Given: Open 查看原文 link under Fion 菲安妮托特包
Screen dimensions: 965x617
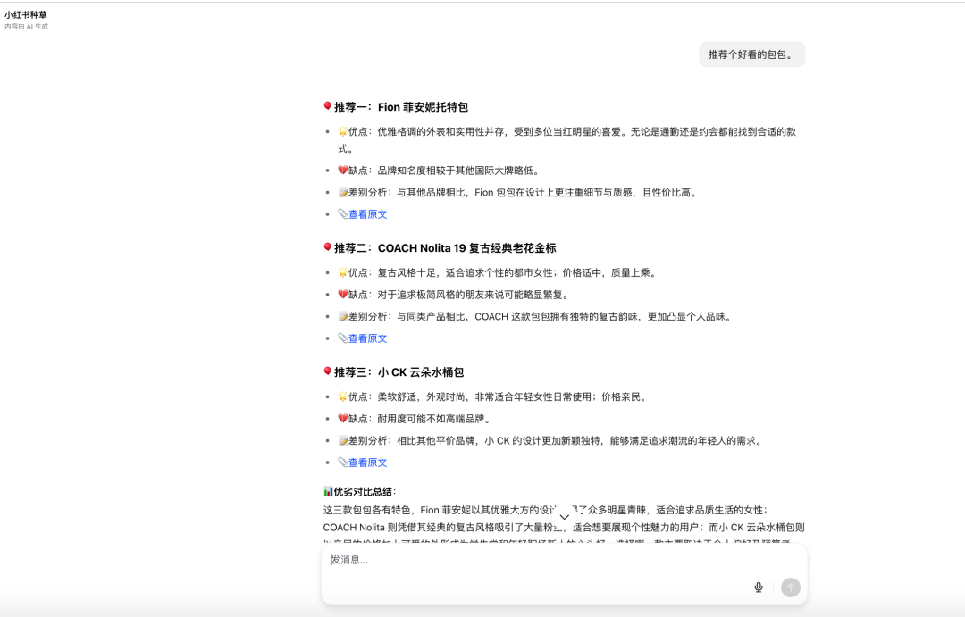Looking at the screenshot, I should pos(367,214).
